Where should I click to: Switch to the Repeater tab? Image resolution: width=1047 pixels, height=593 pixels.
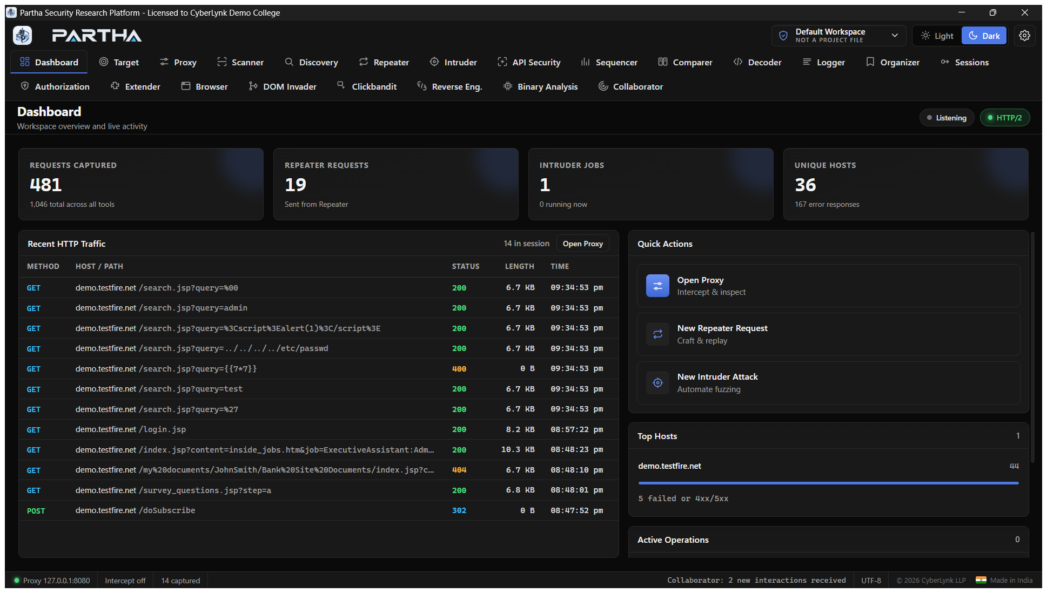tap(384, 62)
